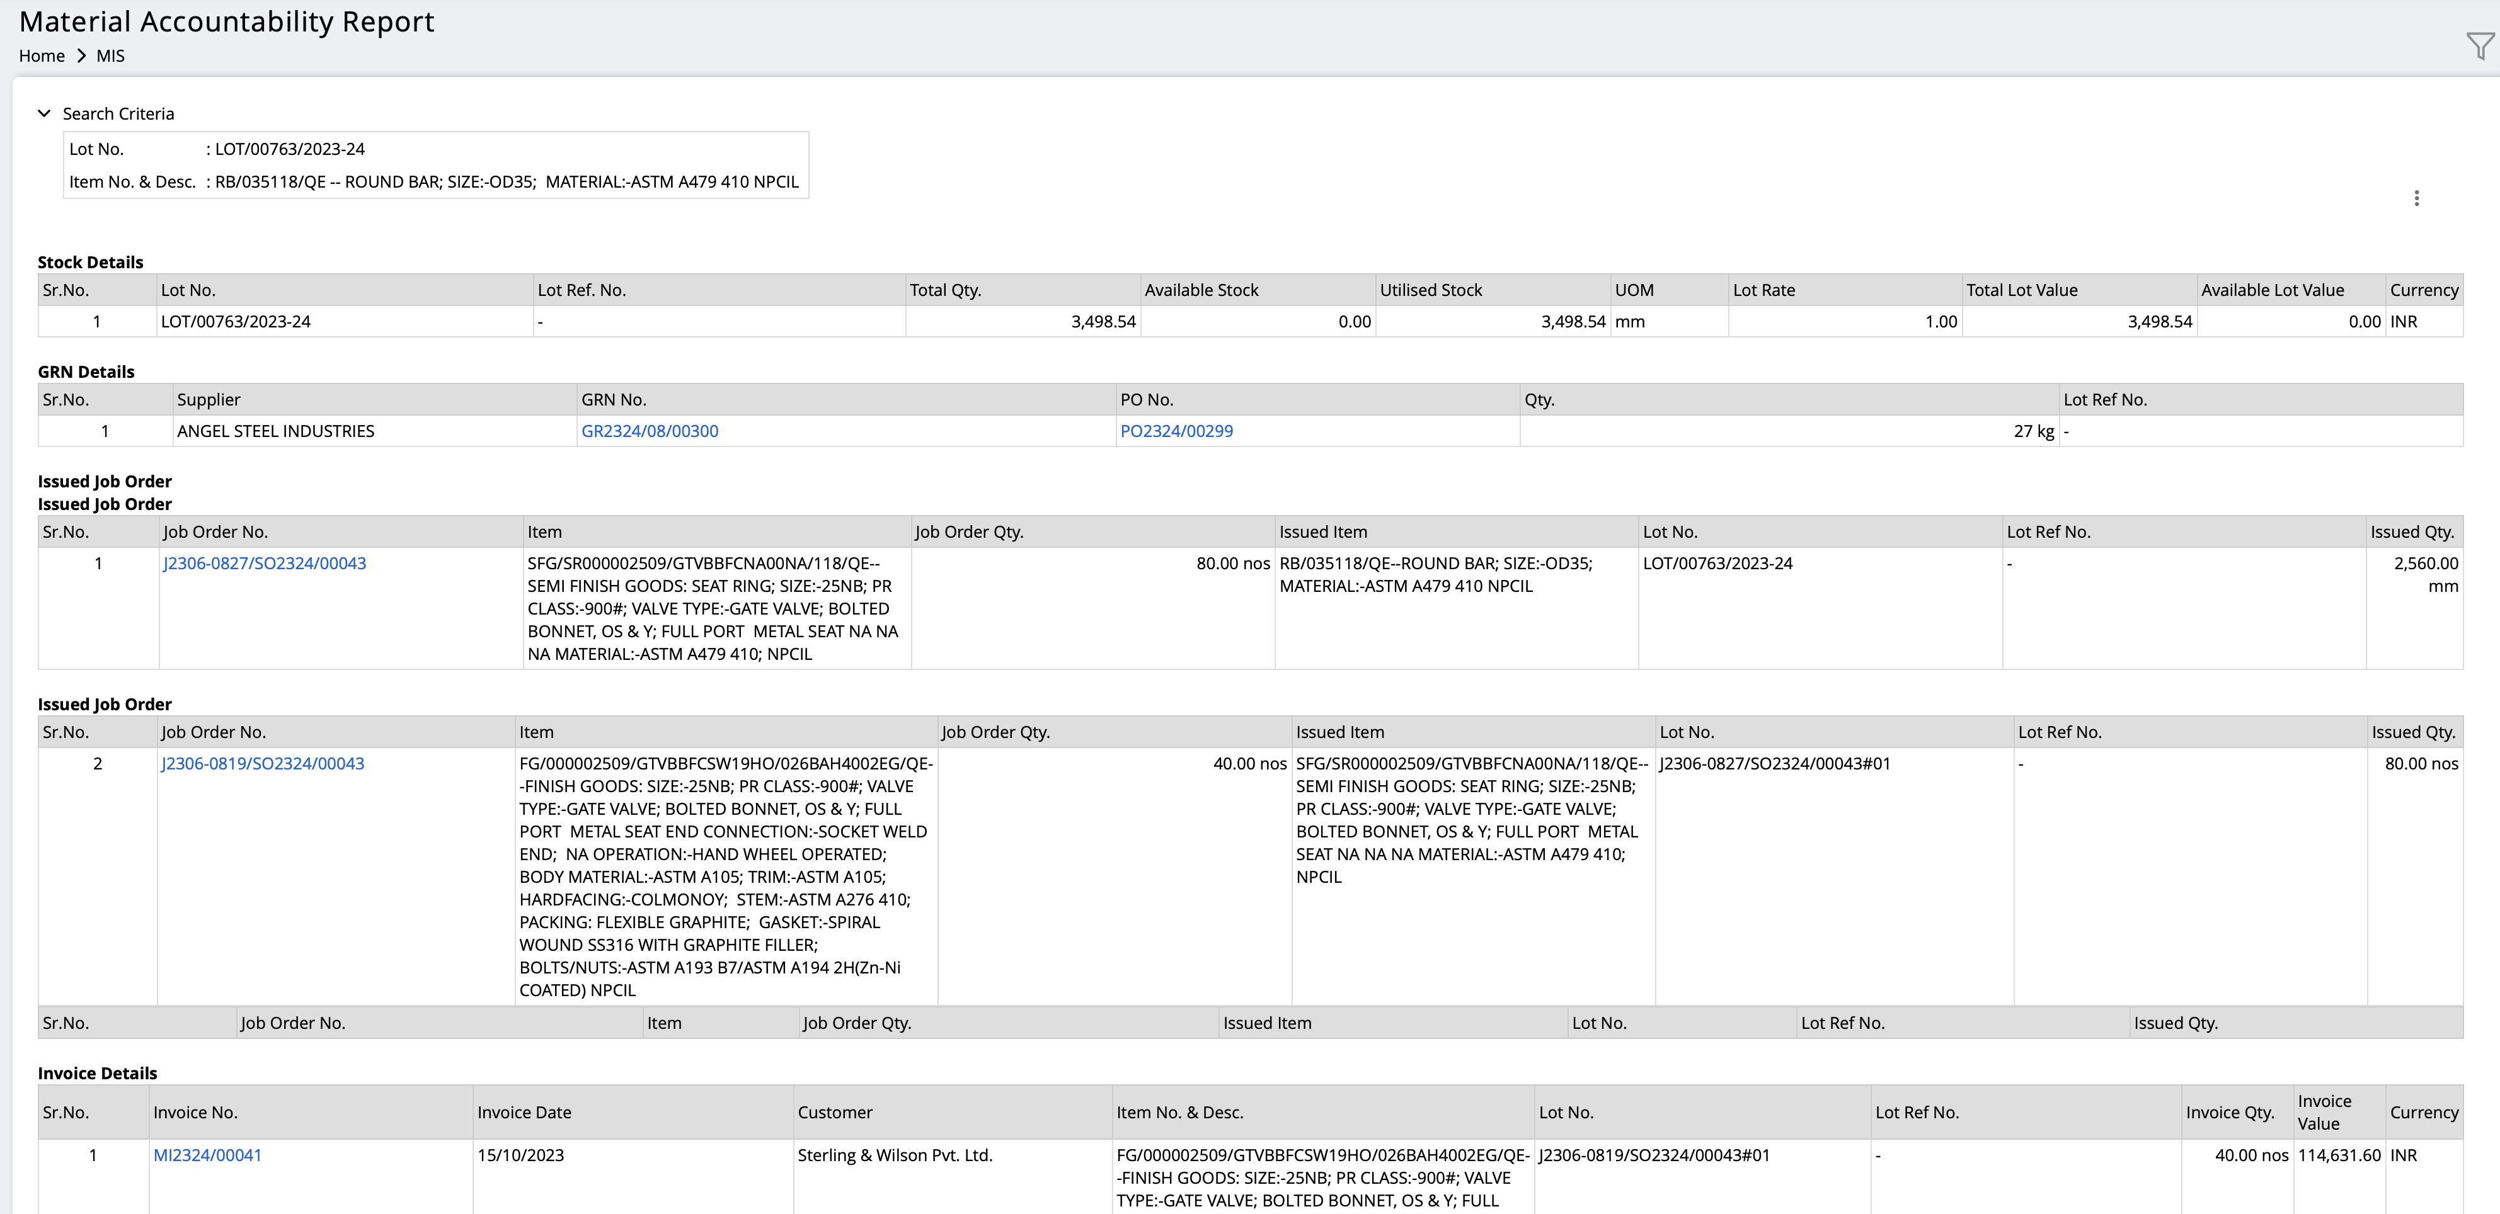Click the invoice date 15/10/2023

(x=520, y=1155)
